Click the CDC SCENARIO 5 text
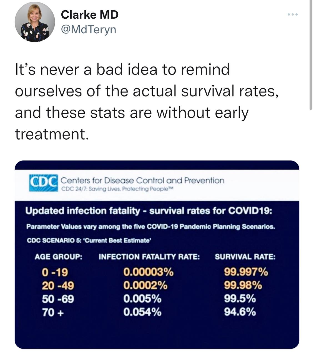Viewport: 314px width, 356px height. [89, 241]
